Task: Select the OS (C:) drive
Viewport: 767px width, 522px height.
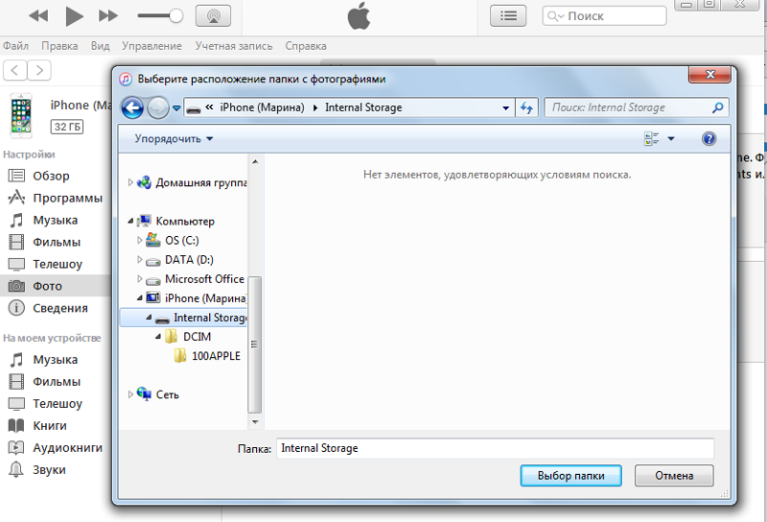Action: [x=182, y=241]
